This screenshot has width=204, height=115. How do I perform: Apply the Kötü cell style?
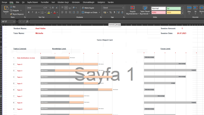click(x=159, y=12)
